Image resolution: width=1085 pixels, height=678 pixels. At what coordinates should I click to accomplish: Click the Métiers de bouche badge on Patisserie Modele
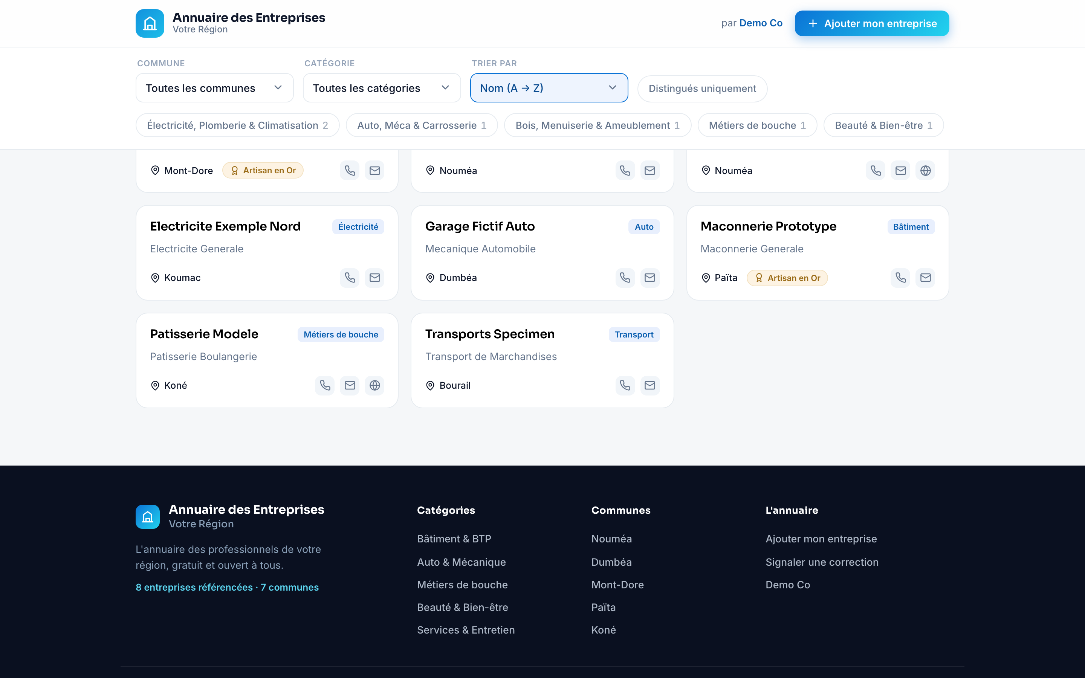341,334
